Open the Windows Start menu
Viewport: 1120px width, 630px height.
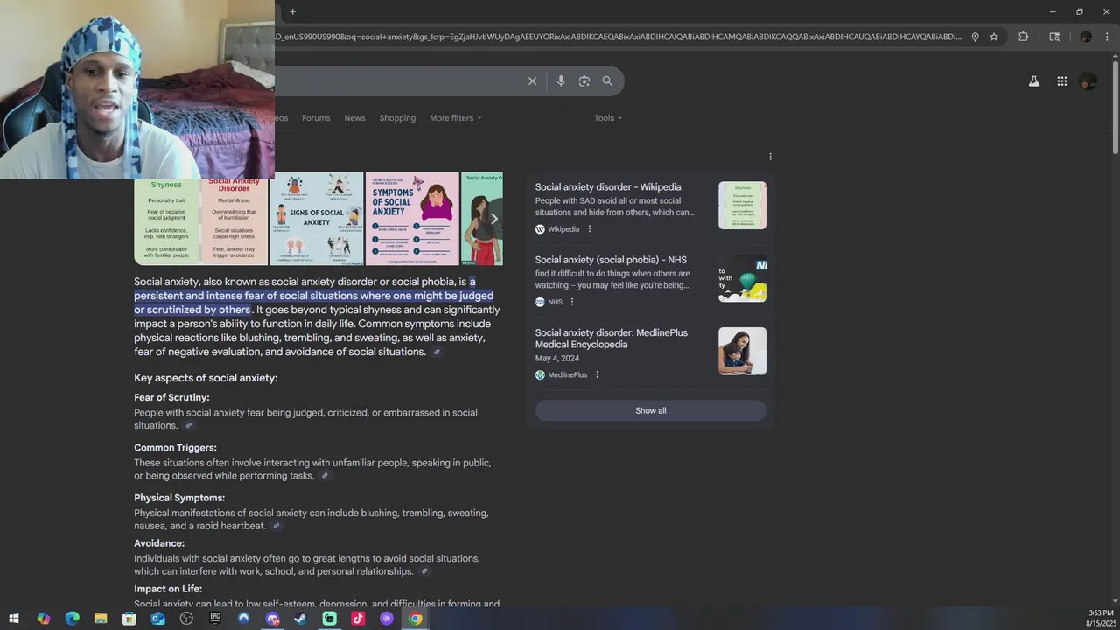click(x=15, y=619)
